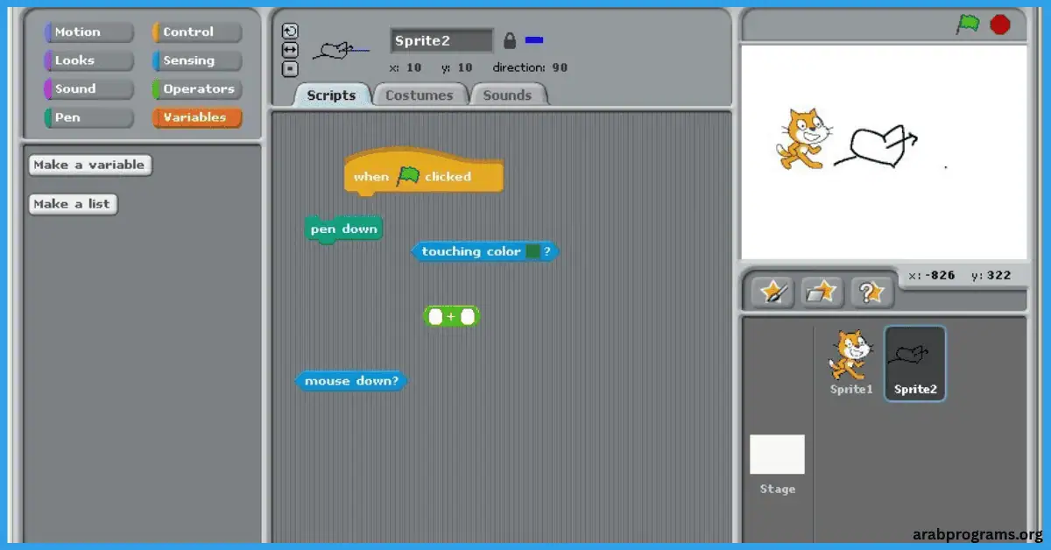The width and height of the screenshot is (1051, 550).
Task: Select the Sprite1 cat thumbnail
Action: [851, 363]
